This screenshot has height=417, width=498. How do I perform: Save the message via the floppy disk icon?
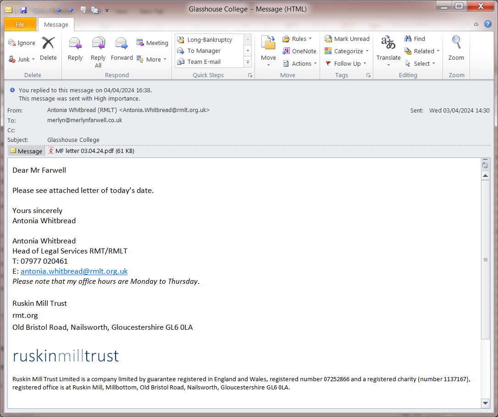click(23, 10)
